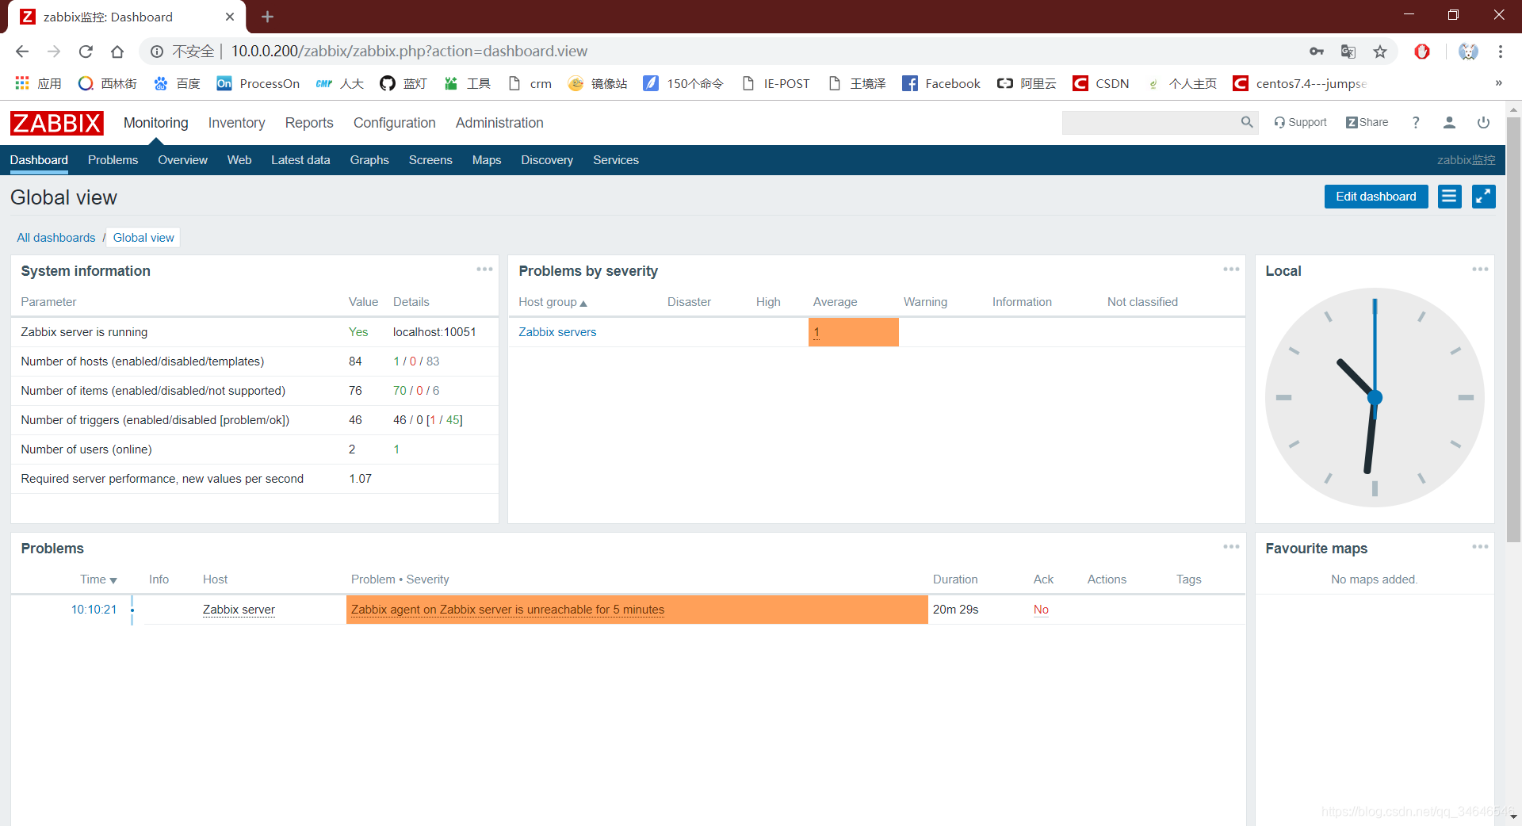
Task: Click the Global view breadcrumb
Action: pyautogui.click(x=143, y=238)
